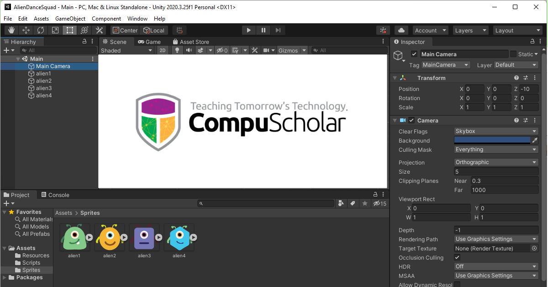Click the Assets breadcrumb link
Screen dimensions: 548x287
[x=63, y=213]
